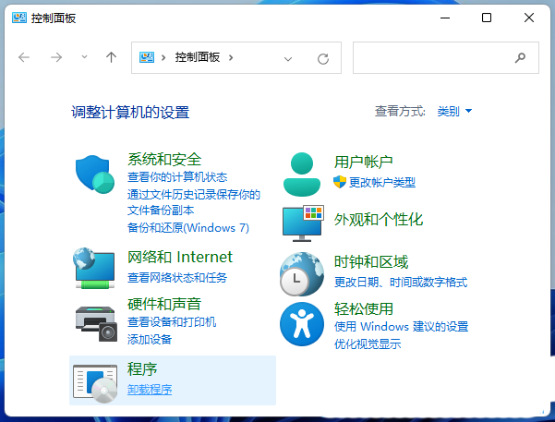
Task: Click the 卸载程序 link
Action: (150, 390)
